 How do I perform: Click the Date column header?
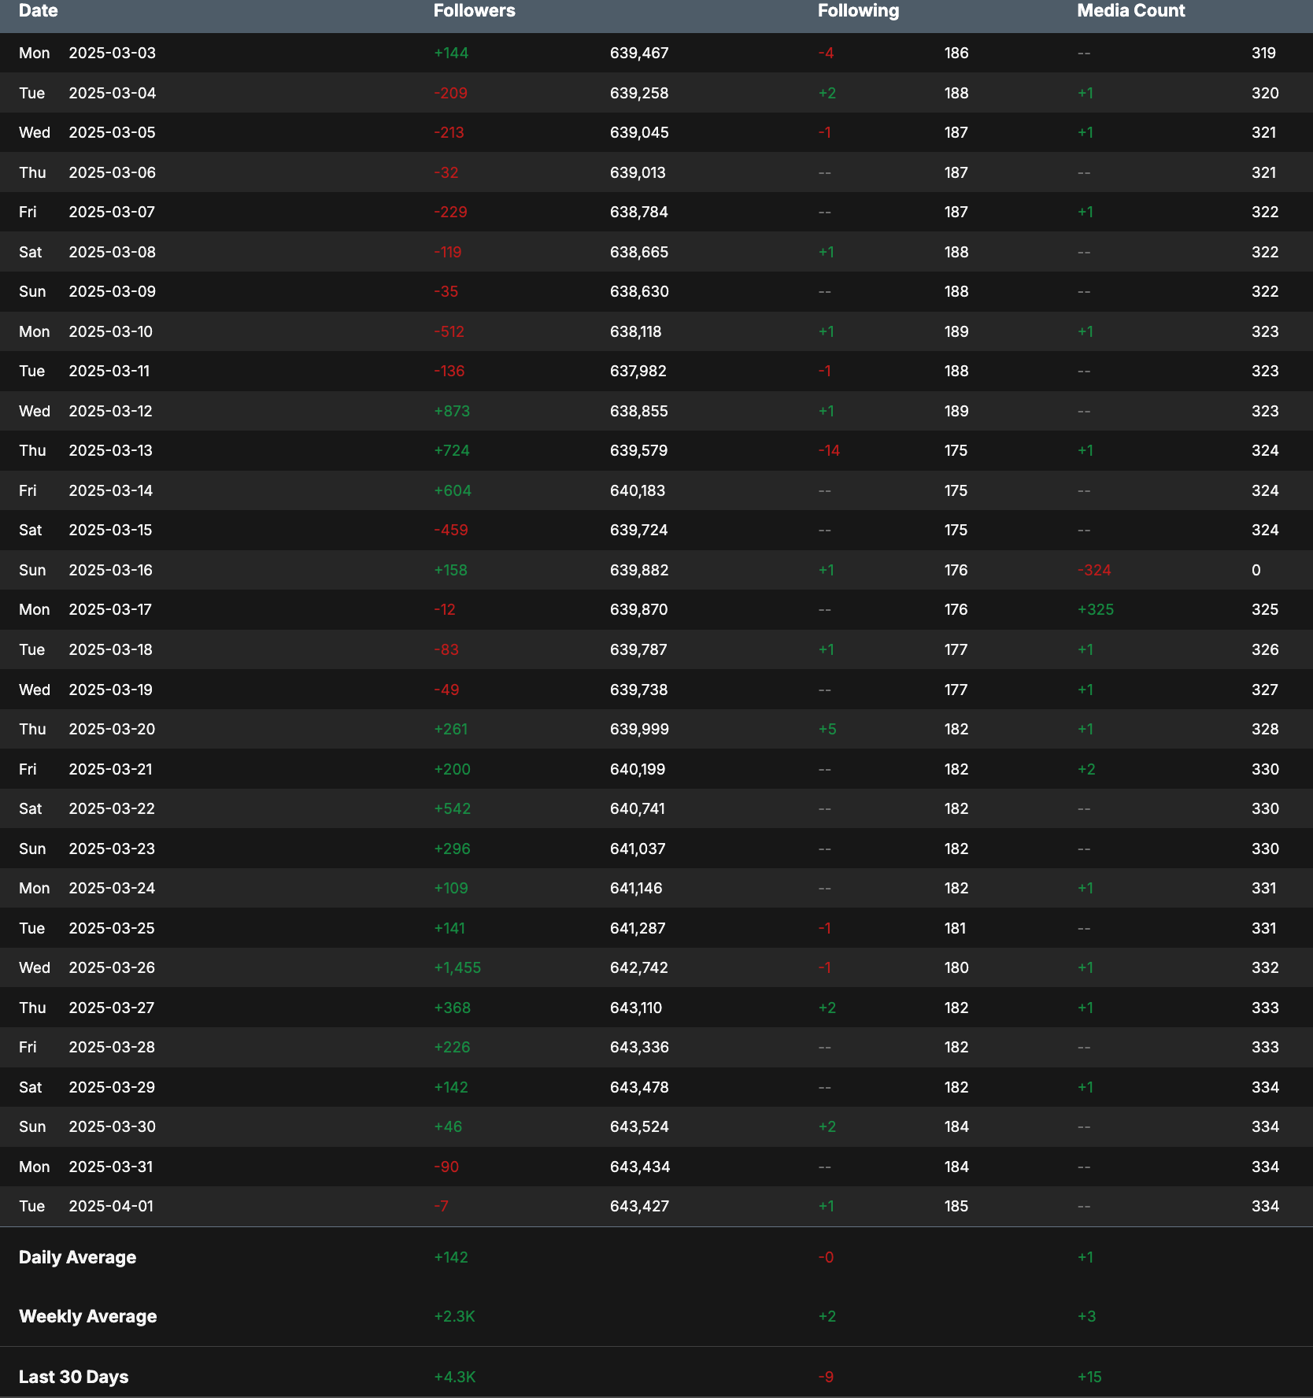coord(39,11)
